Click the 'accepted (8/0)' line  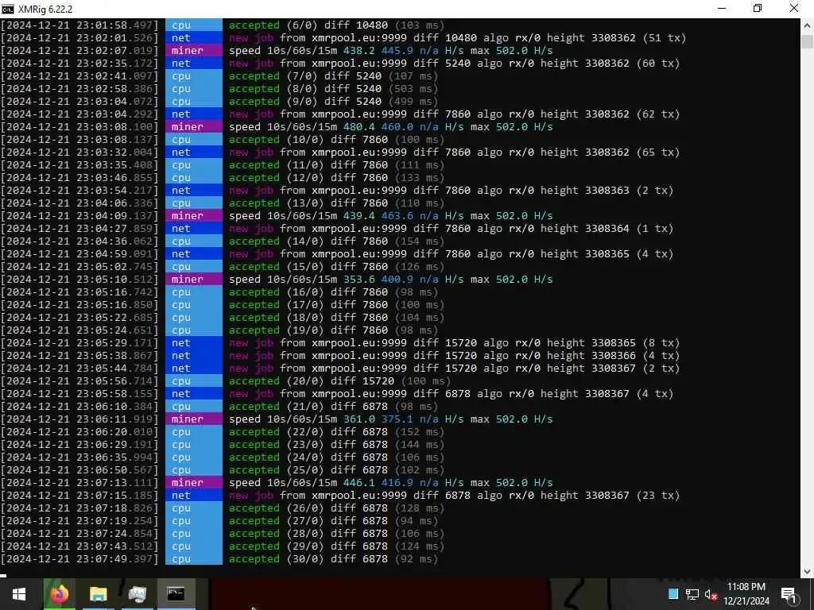(x=333, y=89)
